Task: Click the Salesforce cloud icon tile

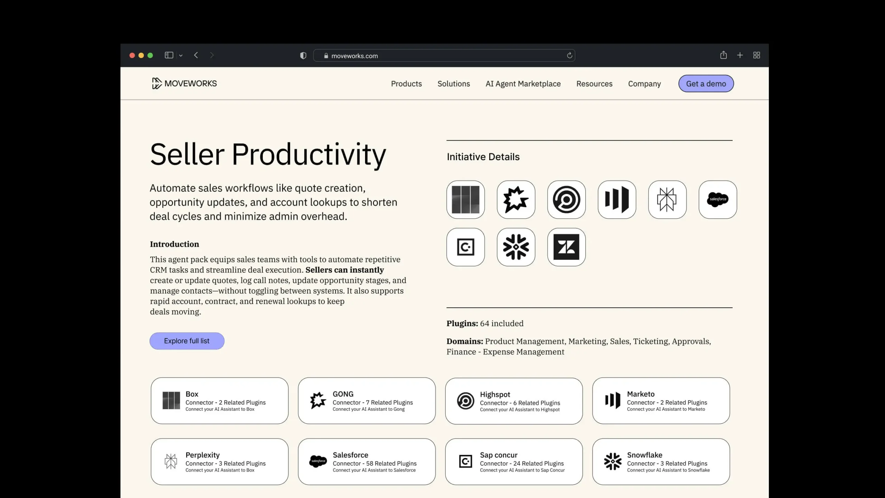Action: [718, 200]
